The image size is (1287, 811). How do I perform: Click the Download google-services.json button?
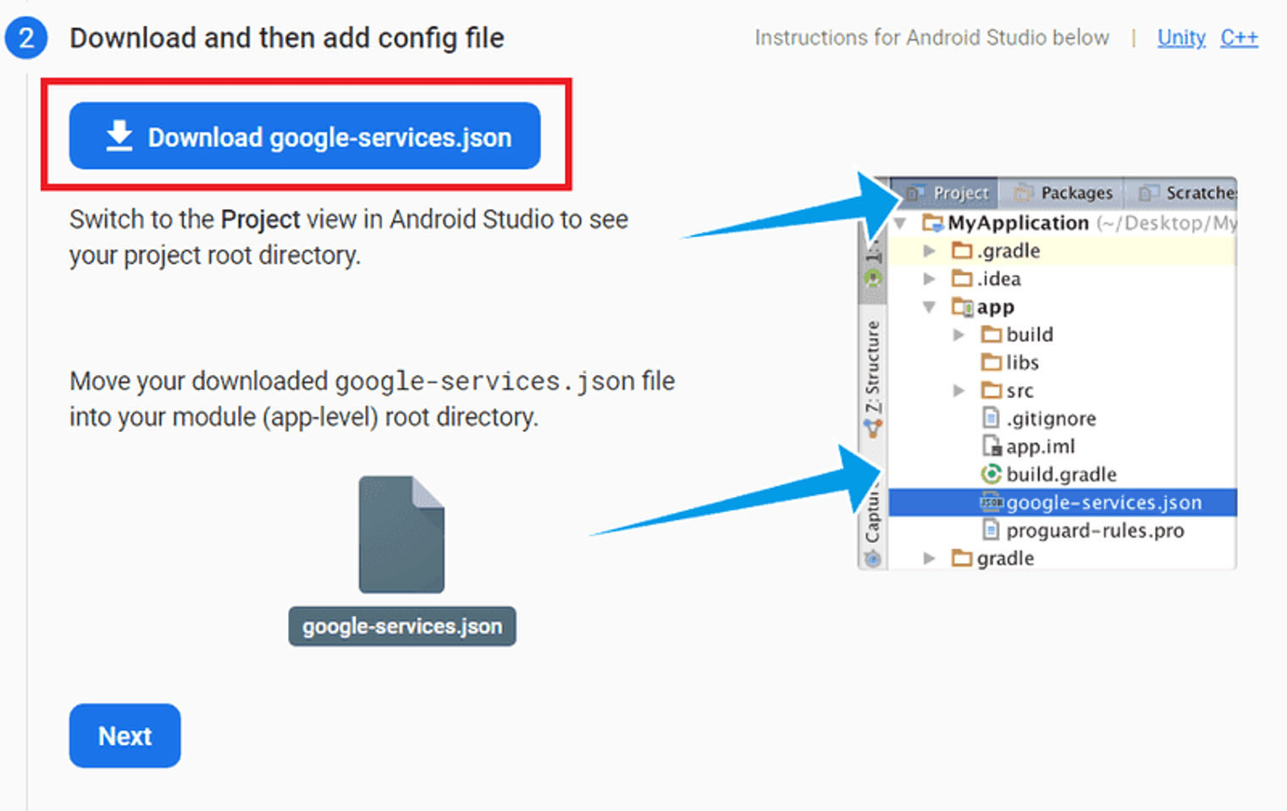305,136
